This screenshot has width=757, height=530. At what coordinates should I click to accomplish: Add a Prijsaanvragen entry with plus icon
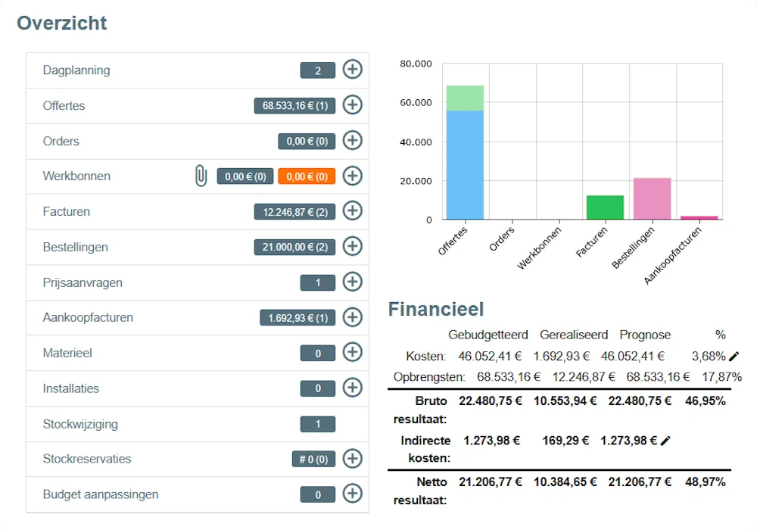click(x=353, y=282)
